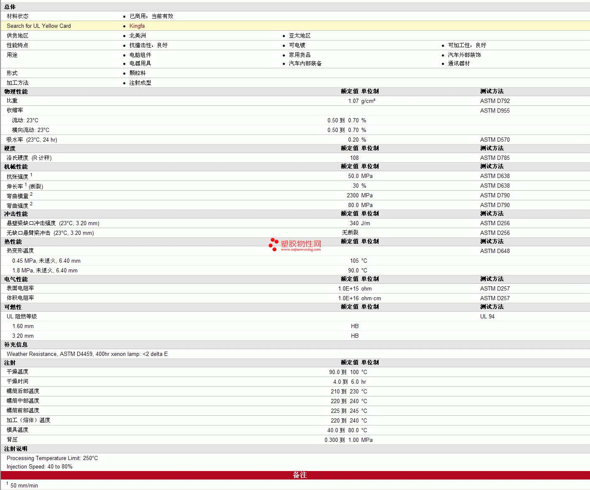Select '通讯器材' usage entry
This screenshot has width=590, height=490.
point(459,63)
